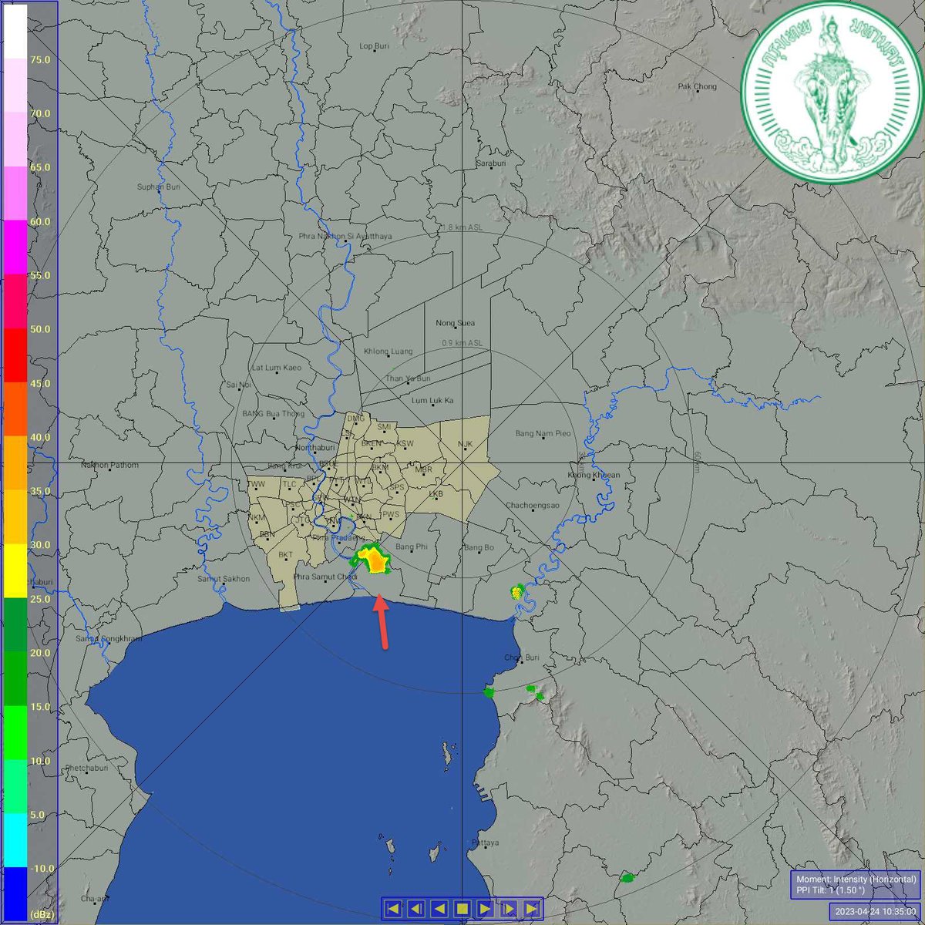
Task: Click the Pak Chong map label
Action: click(697, 86)
